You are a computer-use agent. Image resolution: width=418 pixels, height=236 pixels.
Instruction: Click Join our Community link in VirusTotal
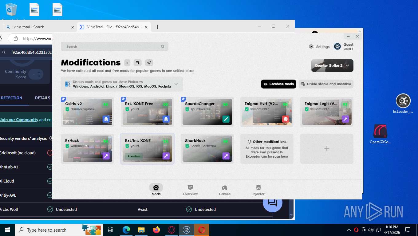(x=19, y=120)
